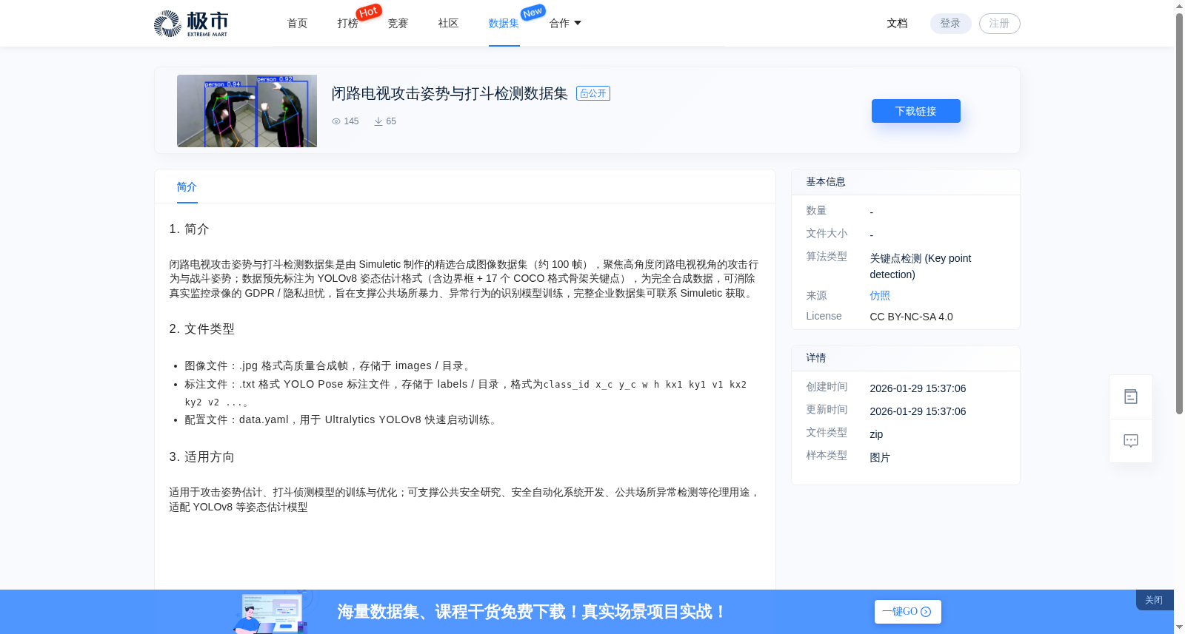Click the scrollbar down arrow
The image size is (1185, 634).
(1179, 627)
